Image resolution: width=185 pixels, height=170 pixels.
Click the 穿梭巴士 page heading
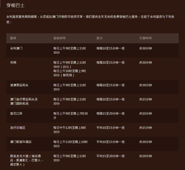click(15, 6)
